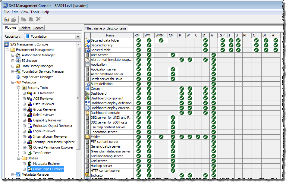Image resolution: width=289 pixels, height=185 pixels.
Task: Select the "Federation server" row name
Action: 104,132
